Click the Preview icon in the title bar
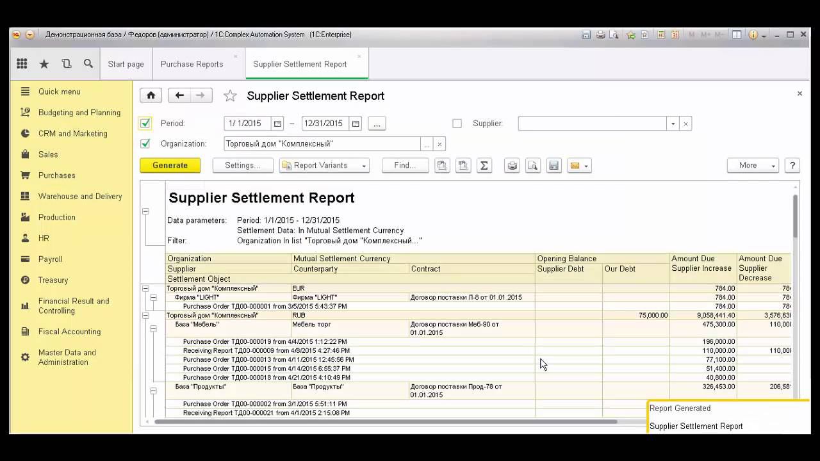Viewport: 820px width, 461px height. coord(614,35)
